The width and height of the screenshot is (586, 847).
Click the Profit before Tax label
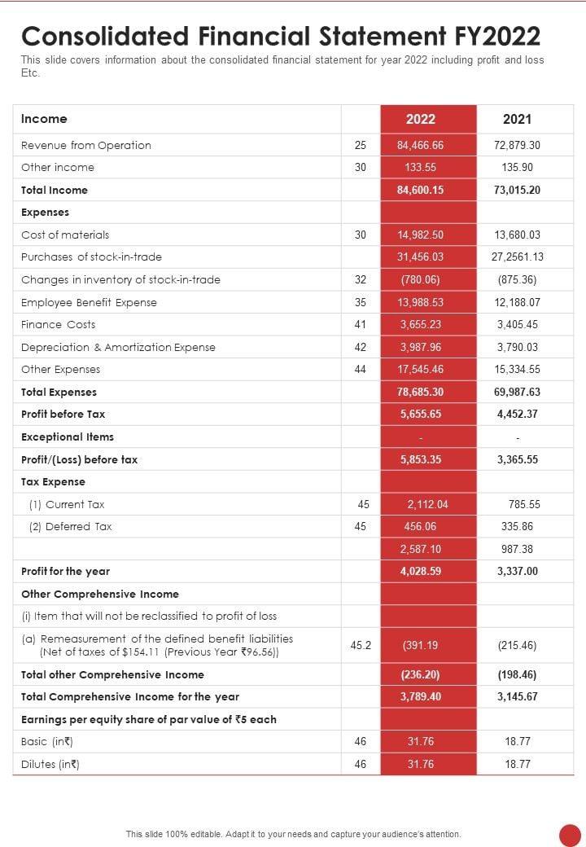(63, 414)
